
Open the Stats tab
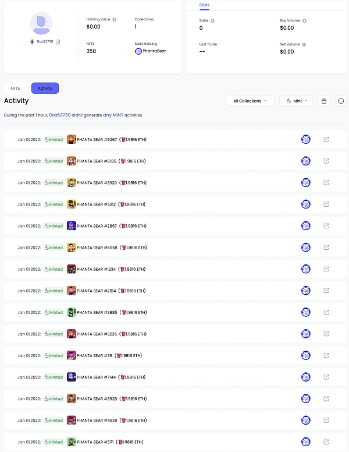tap(204, 5)
